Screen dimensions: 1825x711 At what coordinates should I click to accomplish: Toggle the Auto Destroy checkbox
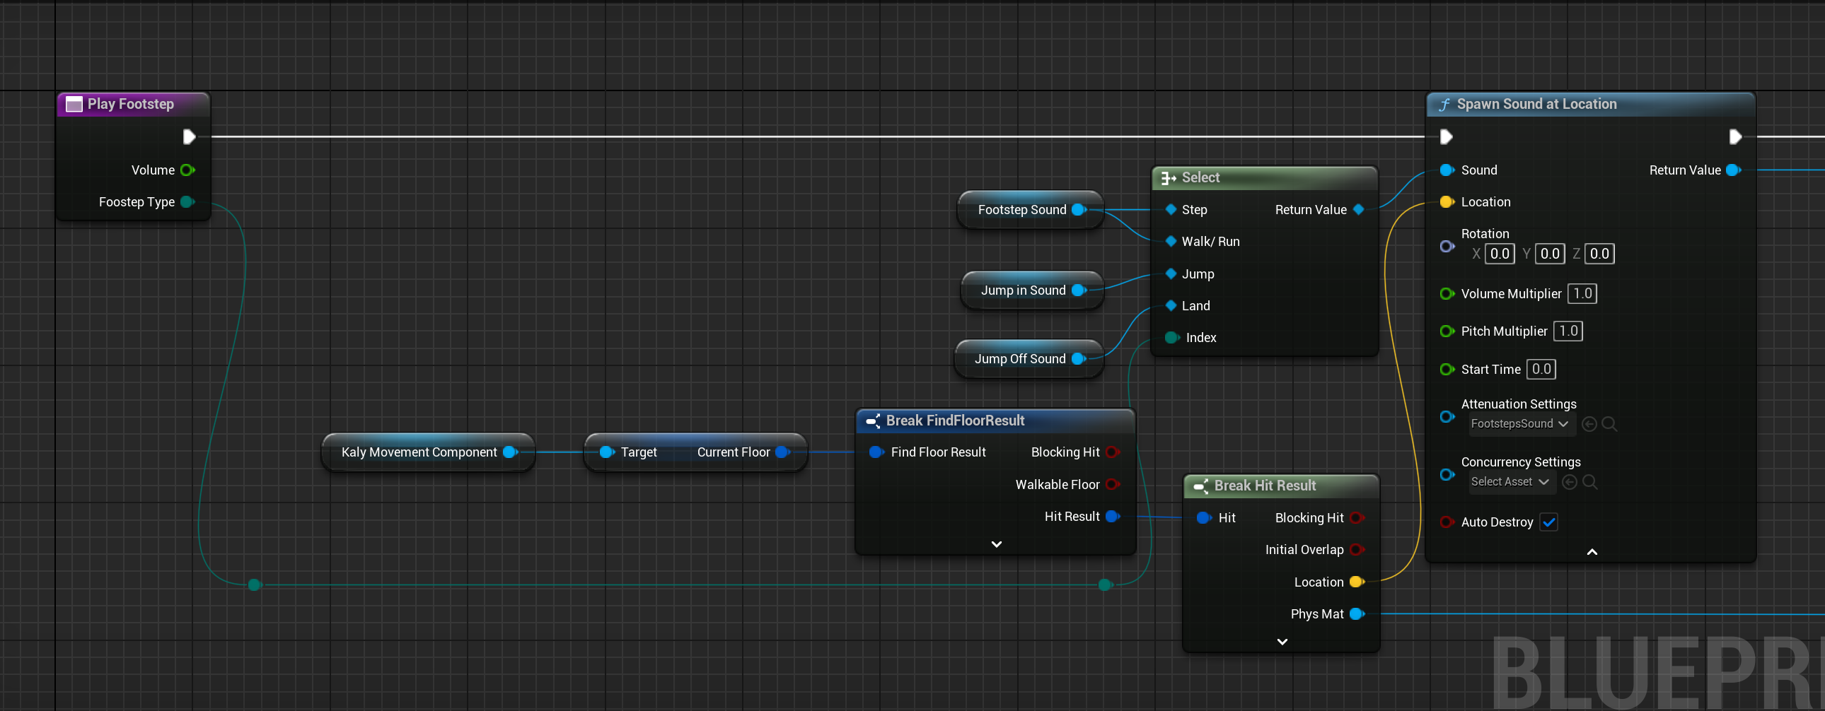click(1548, 522)
